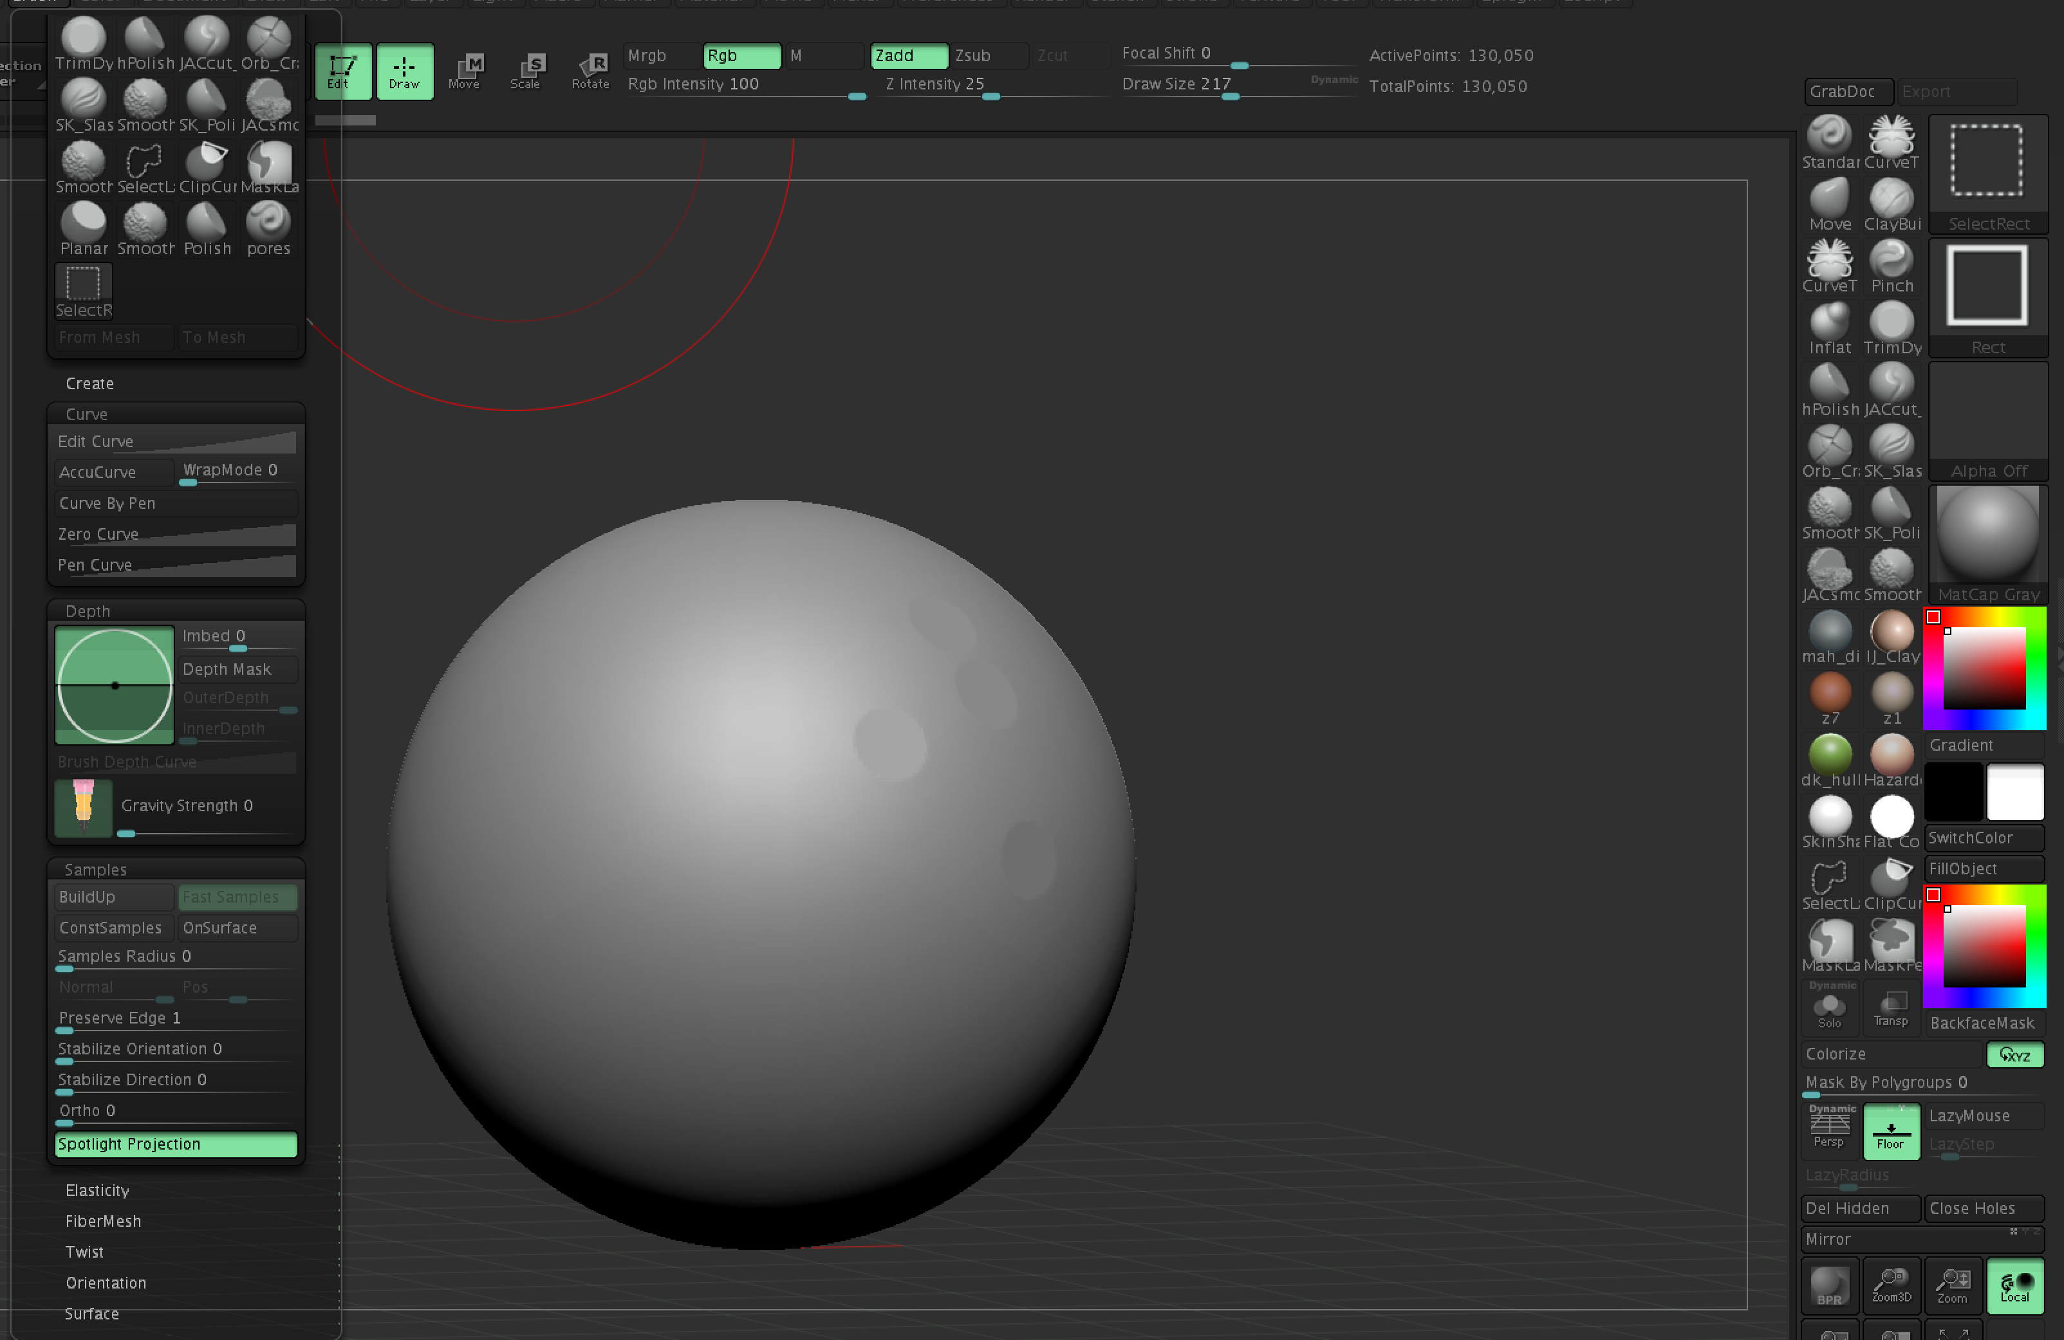The height and width of the screenshot is (1340, 2064).
Task: Expand the Orientation section
Action: (106, 1283)
